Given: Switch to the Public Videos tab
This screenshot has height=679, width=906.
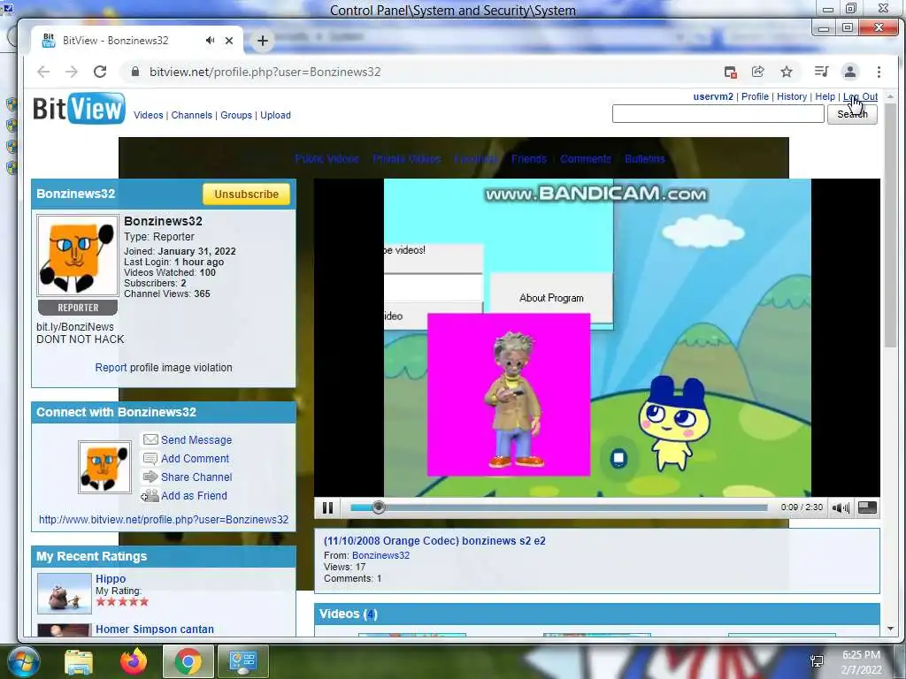Looking at the screenshot, I should [327, 159].
